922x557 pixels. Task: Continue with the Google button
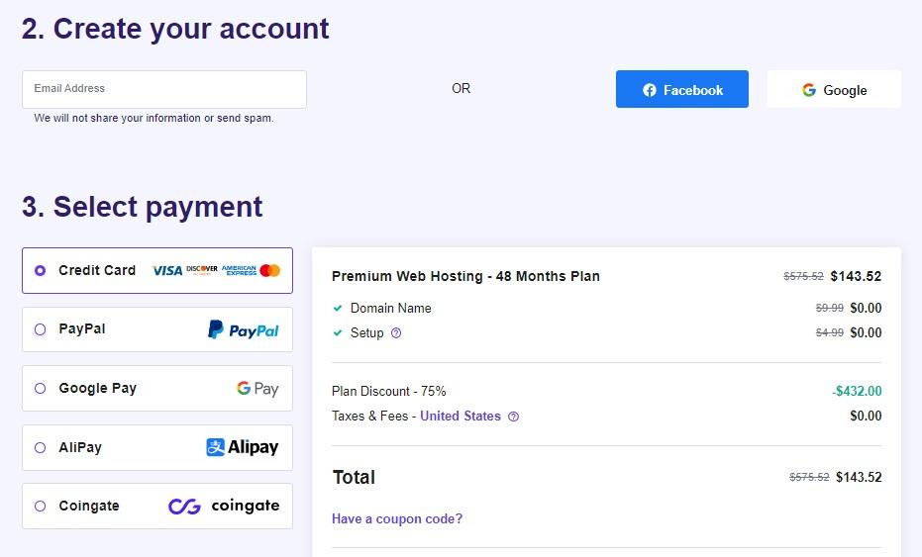(x=834, y=89)
